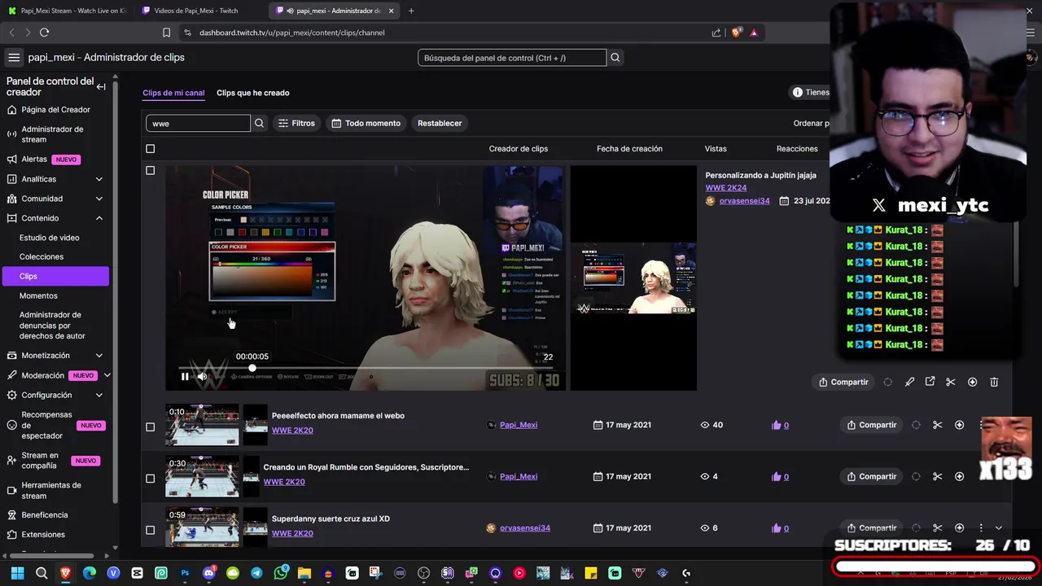The image size is (1042, 586).
Task: Open Photoshop from the taskbar
Action: coord(185,573)
